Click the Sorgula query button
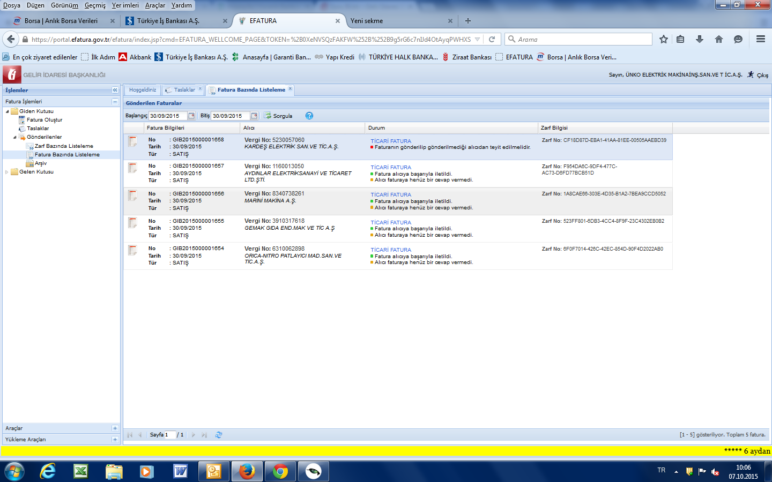The width and height of the screenshot is (772, 482). pos(279,116)
